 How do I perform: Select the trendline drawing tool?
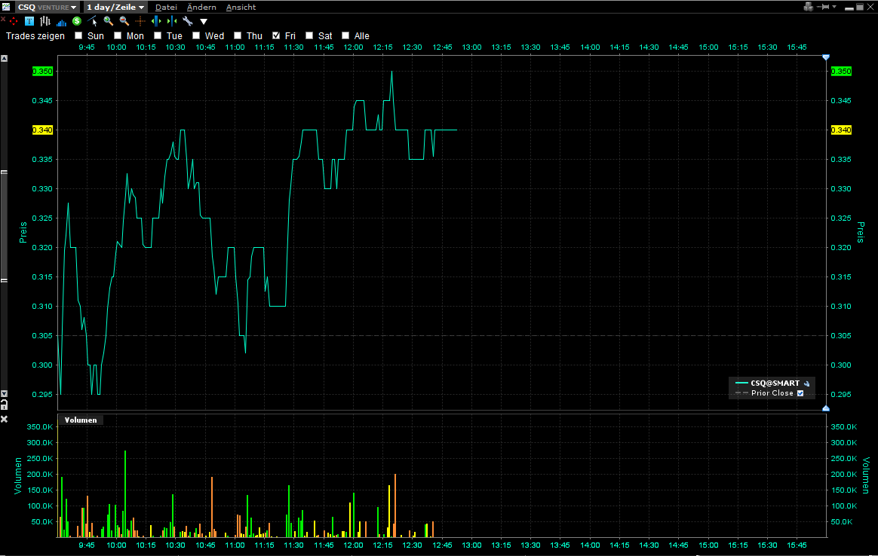pyautogui.click(x=91, y=21)
